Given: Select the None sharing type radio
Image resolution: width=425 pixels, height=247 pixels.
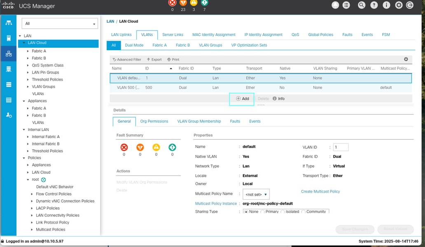Looking at the screenshot, I should pos(246,212).
